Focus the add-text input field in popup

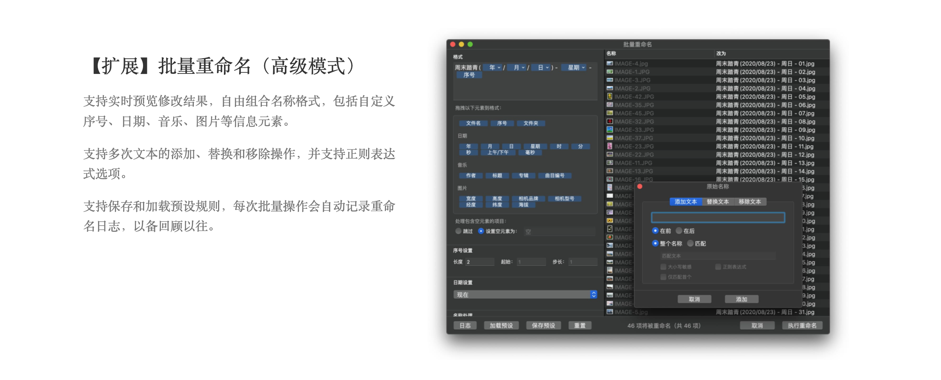point(718,217)
